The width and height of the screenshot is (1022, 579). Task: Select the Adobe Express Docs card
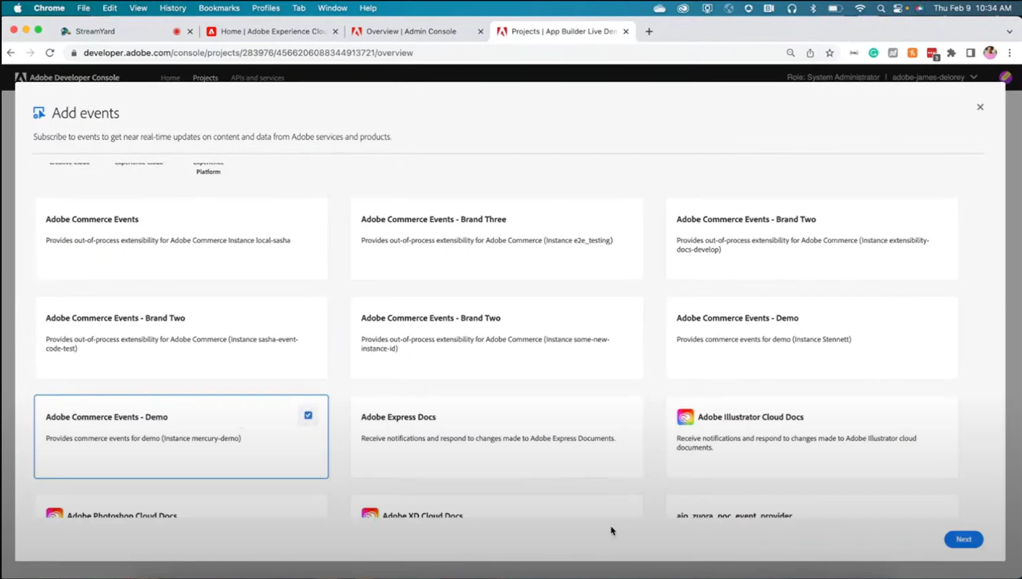pyautogui.click(x=497, y=436)
